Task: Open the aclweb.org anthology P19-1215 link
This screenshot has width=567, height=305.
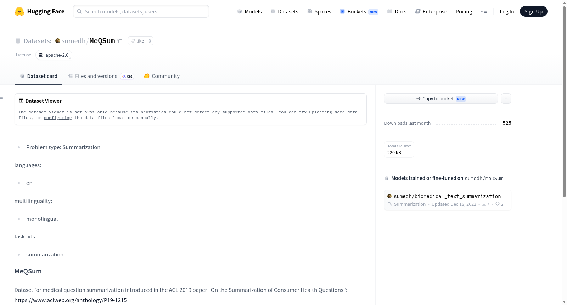Action: pos(71,300)
